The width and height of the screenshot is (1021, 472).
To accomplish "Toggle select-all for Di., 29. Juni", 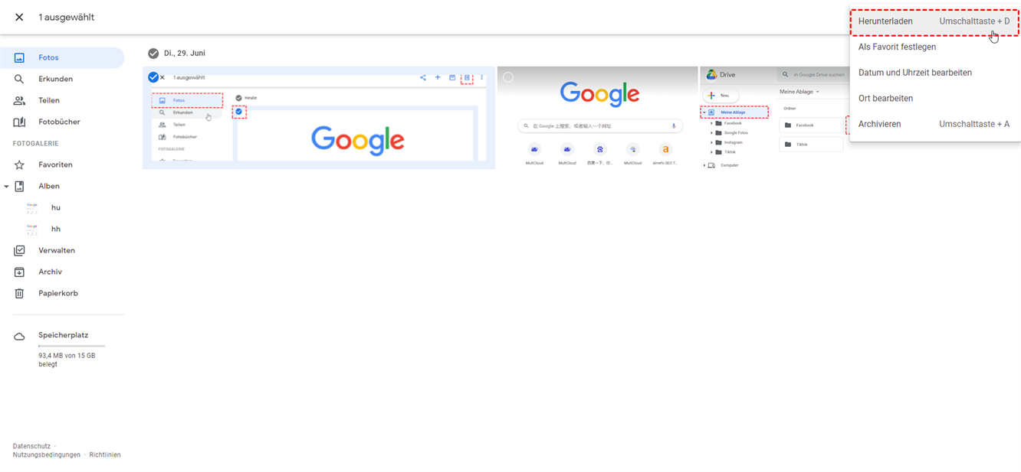I will [153, 54].
